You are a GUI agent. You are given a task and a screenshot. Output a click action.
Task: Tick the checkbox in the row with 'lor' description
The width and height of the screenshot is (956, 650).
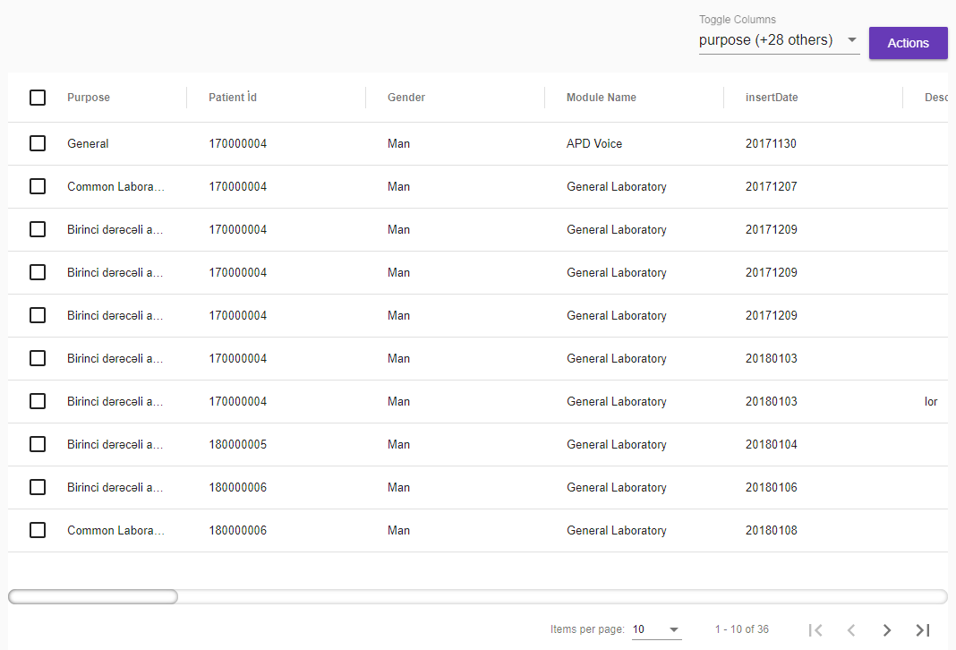(38, 401)
